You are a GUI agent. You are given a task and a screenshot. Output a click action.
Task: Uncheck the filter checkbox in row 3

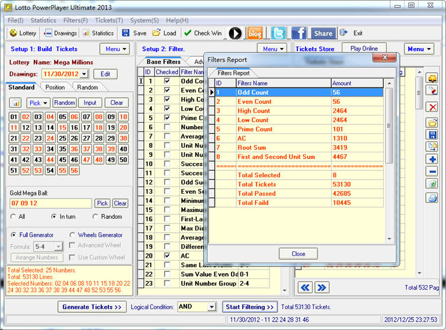point(167,100)
